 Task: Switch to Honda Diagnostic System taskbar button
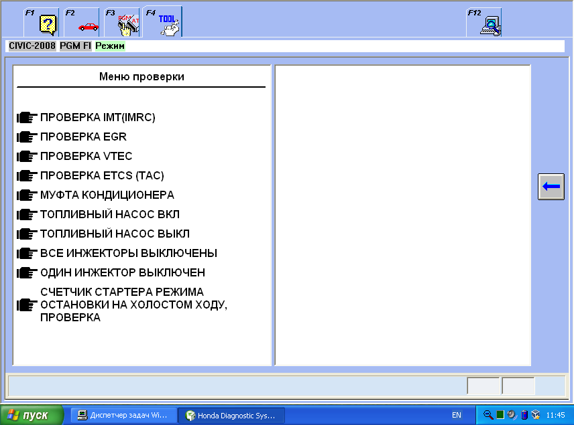click(231, 415)
